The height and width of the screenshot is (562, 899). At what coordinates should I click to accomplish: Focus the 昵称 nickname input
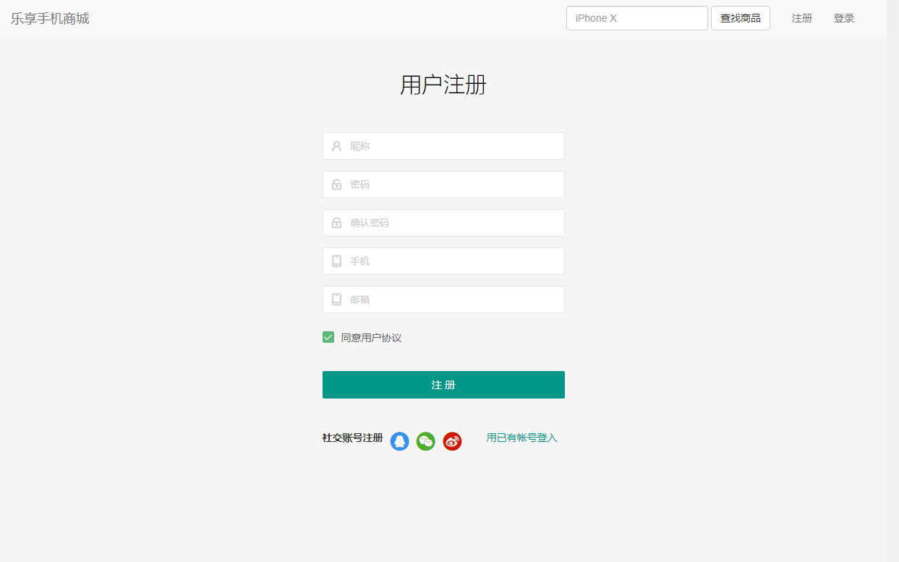(443, 146)
